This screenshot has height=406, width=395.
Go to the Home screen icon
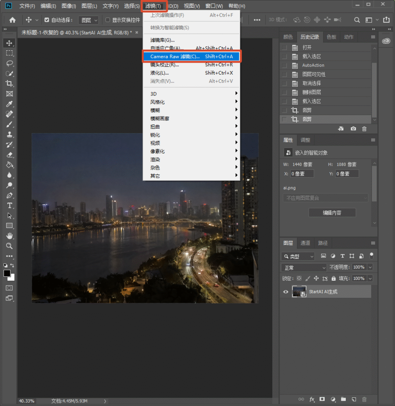tap(12, 20)
